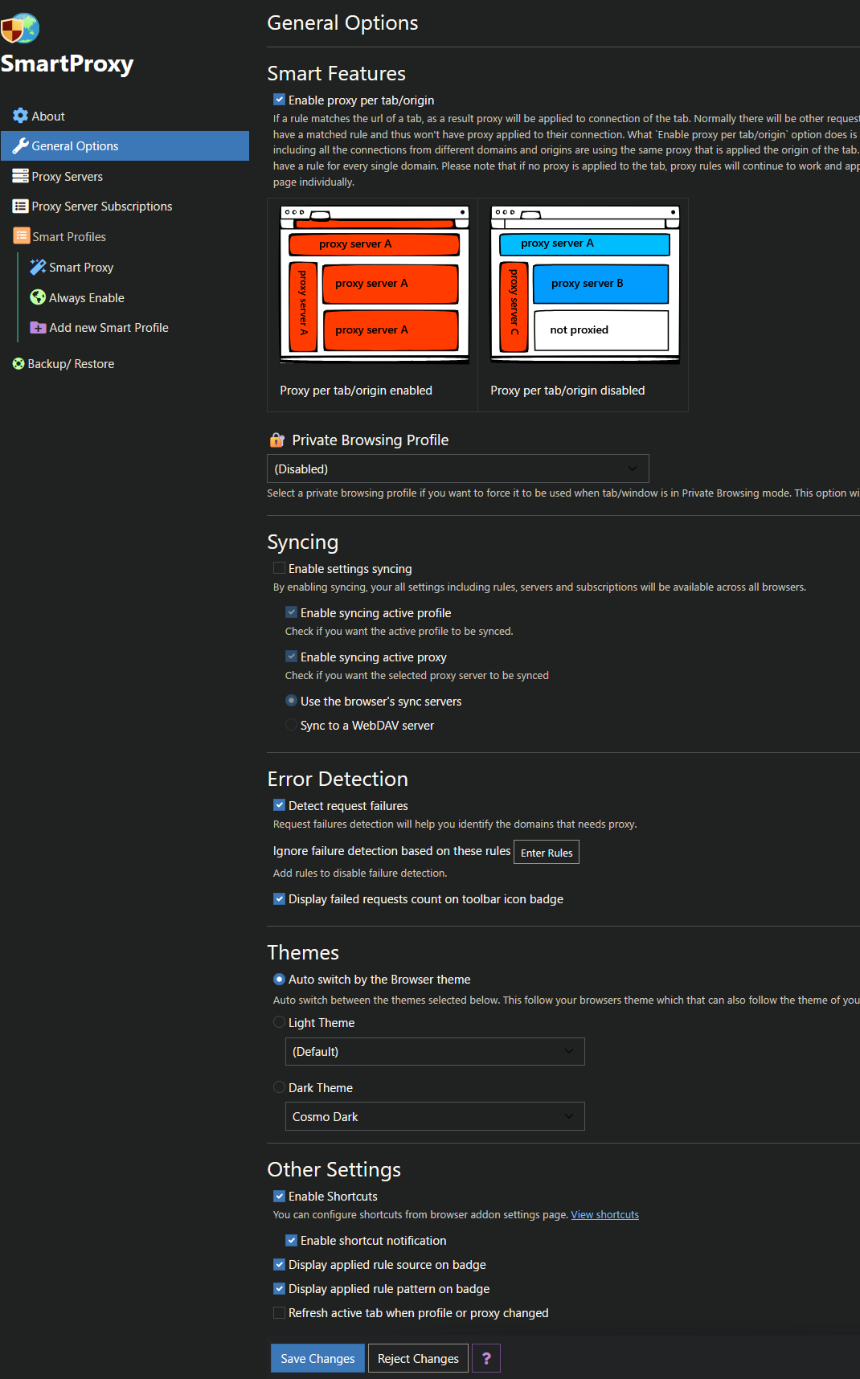Toggle Enable shortcut notification checkbox
Screen dimensions: 860x1379
[291, 1240]
